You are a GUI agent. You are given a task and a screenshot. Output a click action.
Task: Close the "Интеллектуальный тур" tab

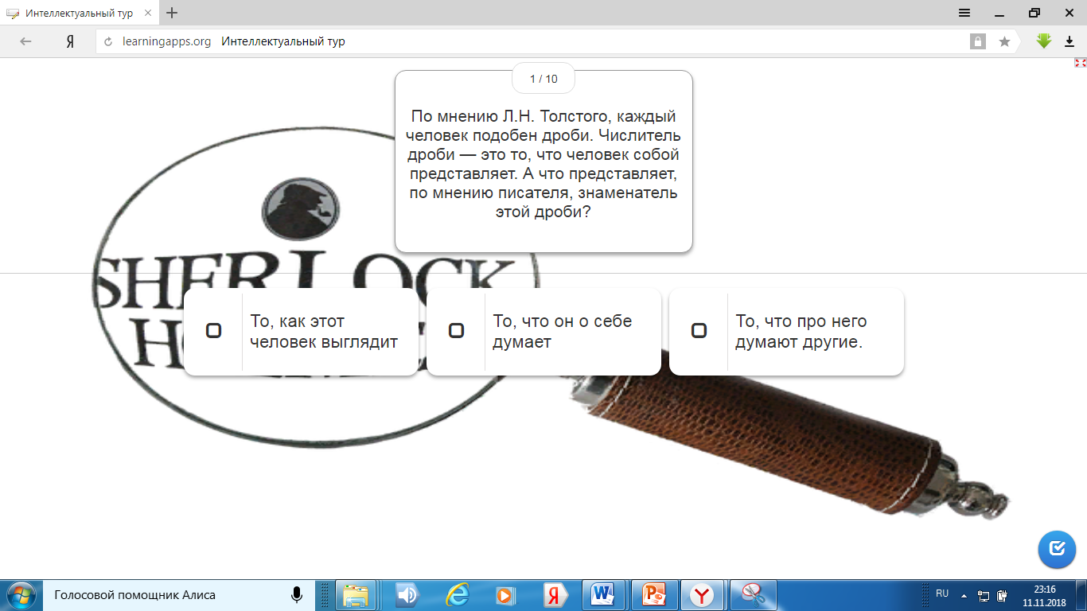click(x=148, y=13)
